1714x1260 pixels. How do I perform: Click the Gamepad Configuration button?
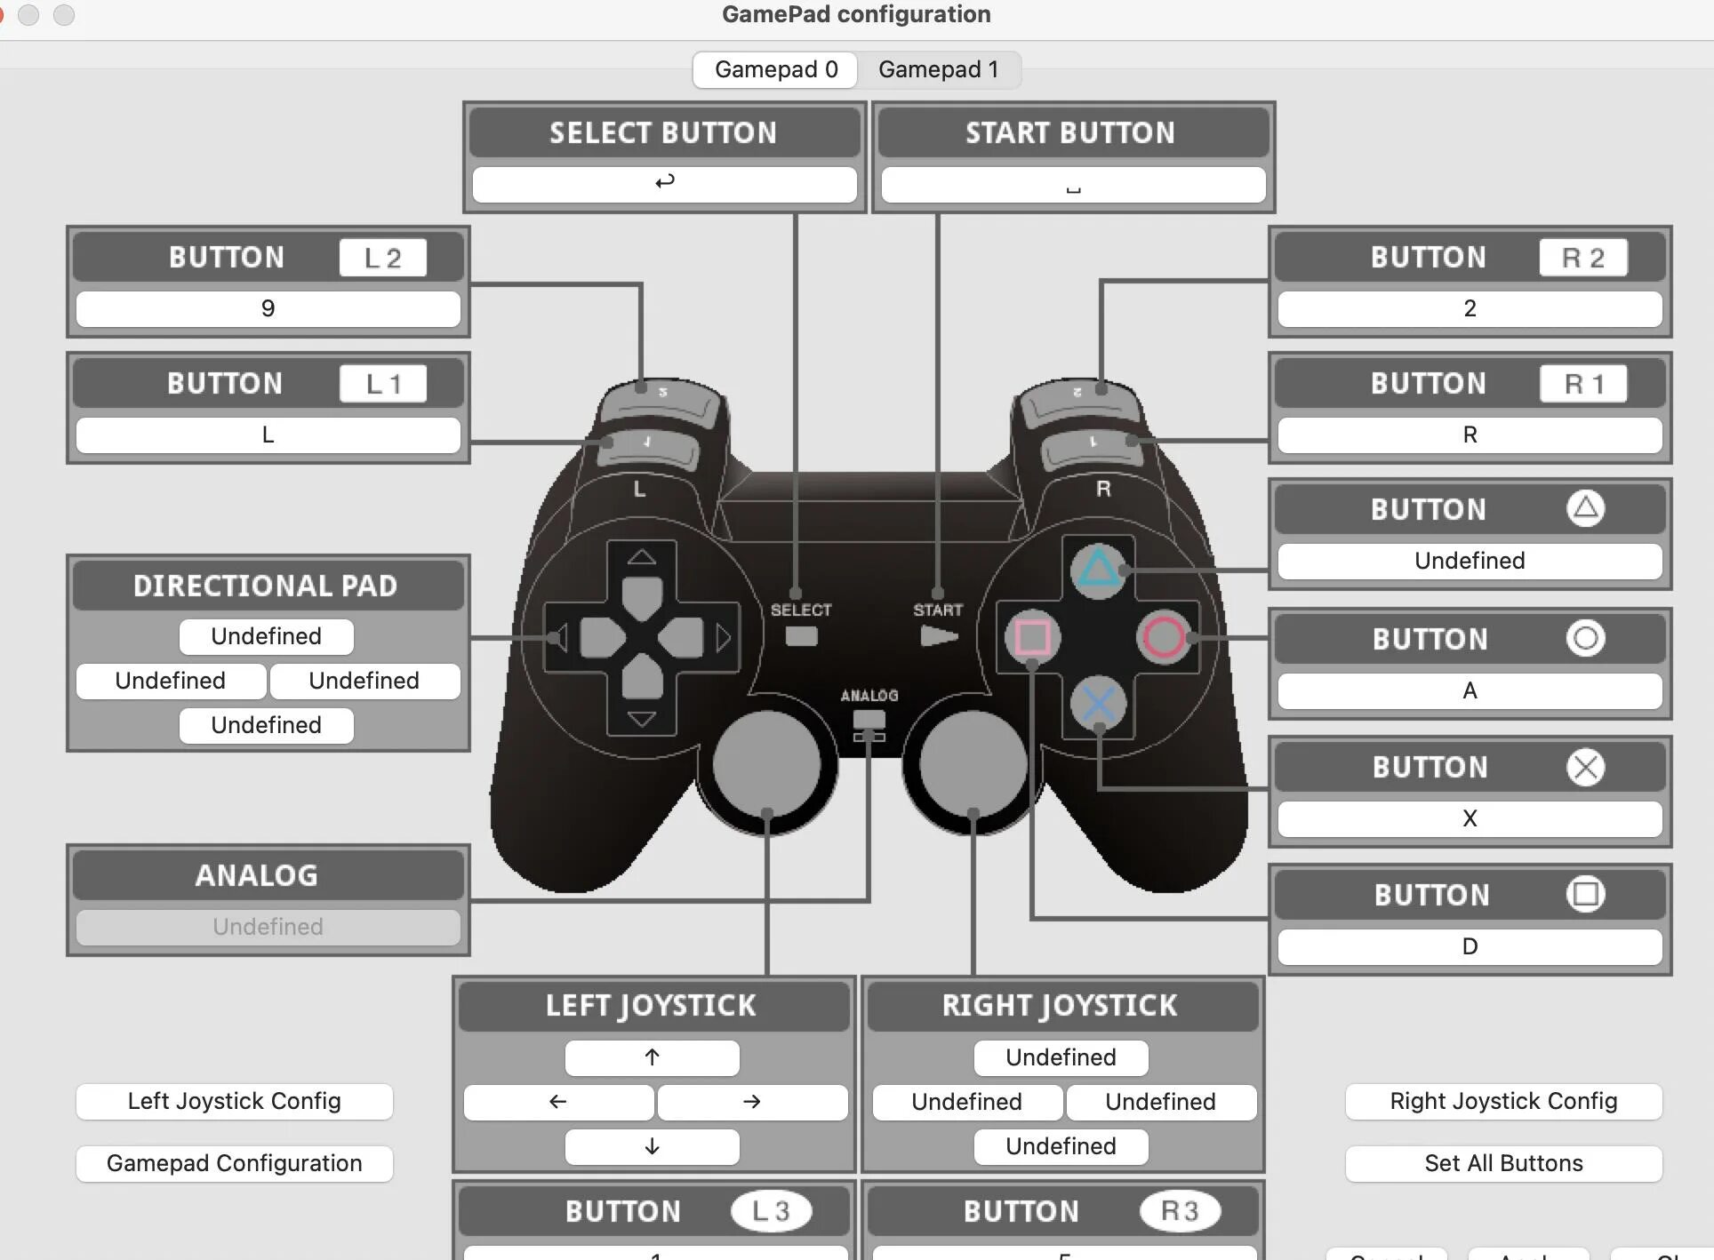236,1163
